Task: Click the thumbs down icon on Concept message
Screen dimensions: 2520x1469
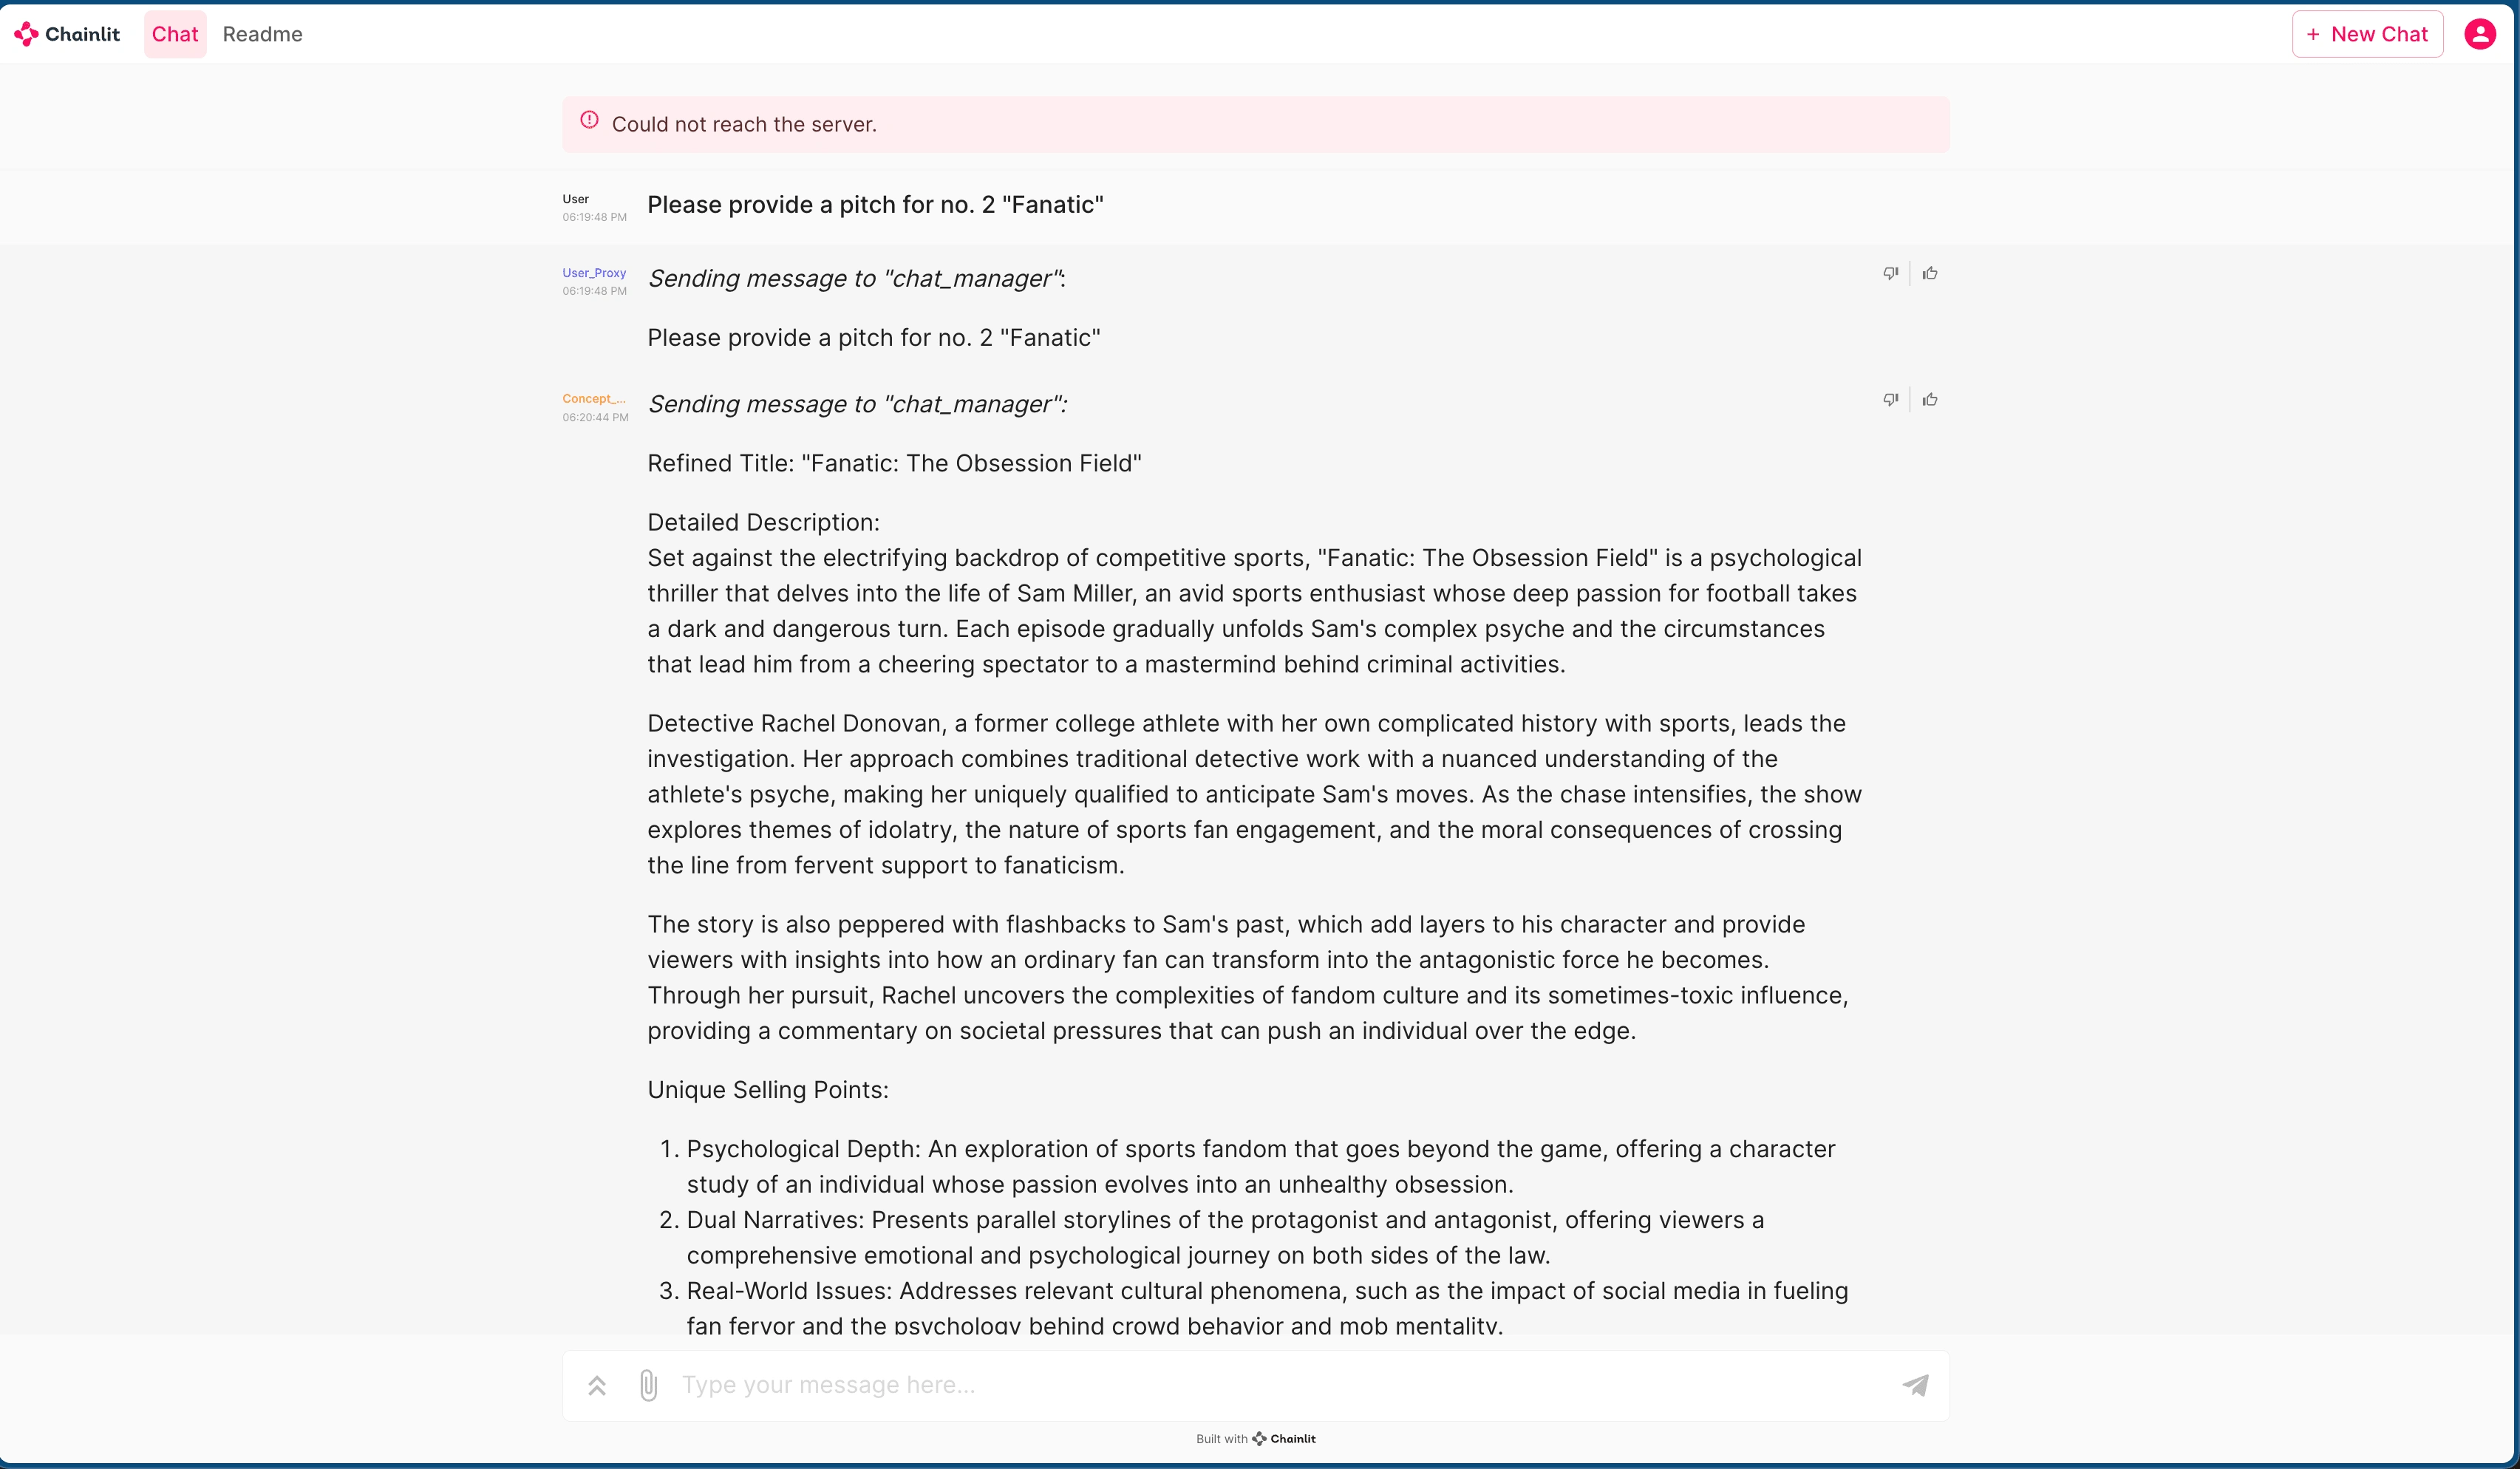Action: 1889,401
